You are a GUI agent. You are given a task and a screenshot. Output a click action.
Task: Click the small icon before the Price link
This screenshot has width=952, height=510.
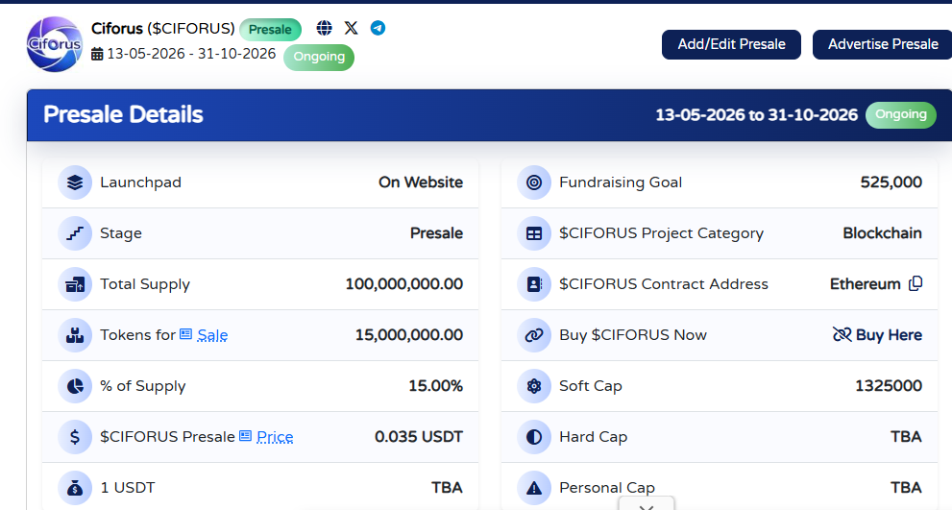click(x=245, y=436)
